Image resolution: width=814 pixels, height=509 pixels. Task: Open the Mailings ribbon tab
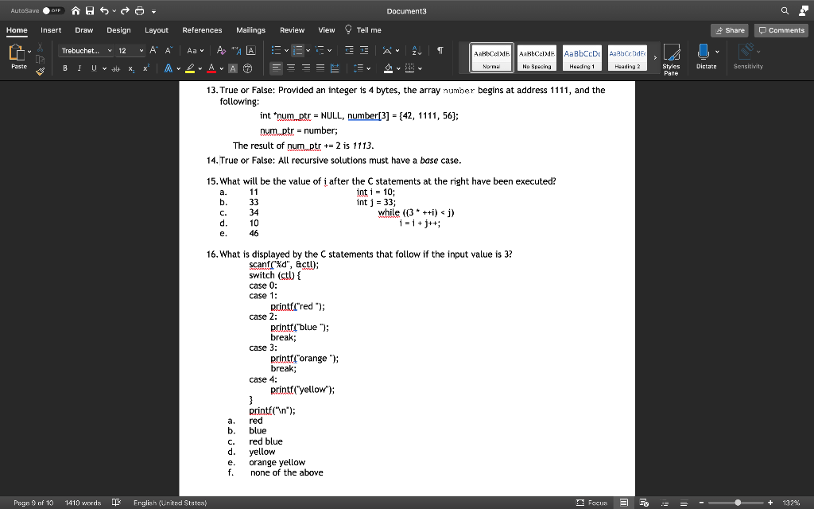point(250,29)
